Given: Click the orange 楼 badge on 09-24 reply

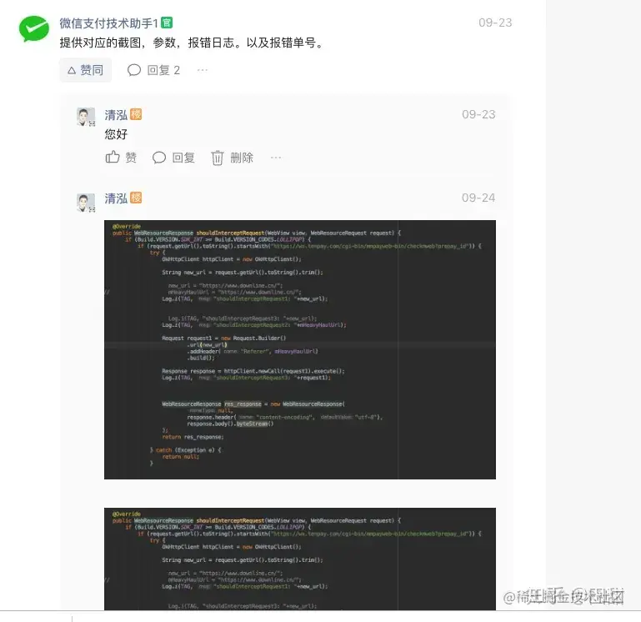Looking at the screenshot, I should point(136,198).
